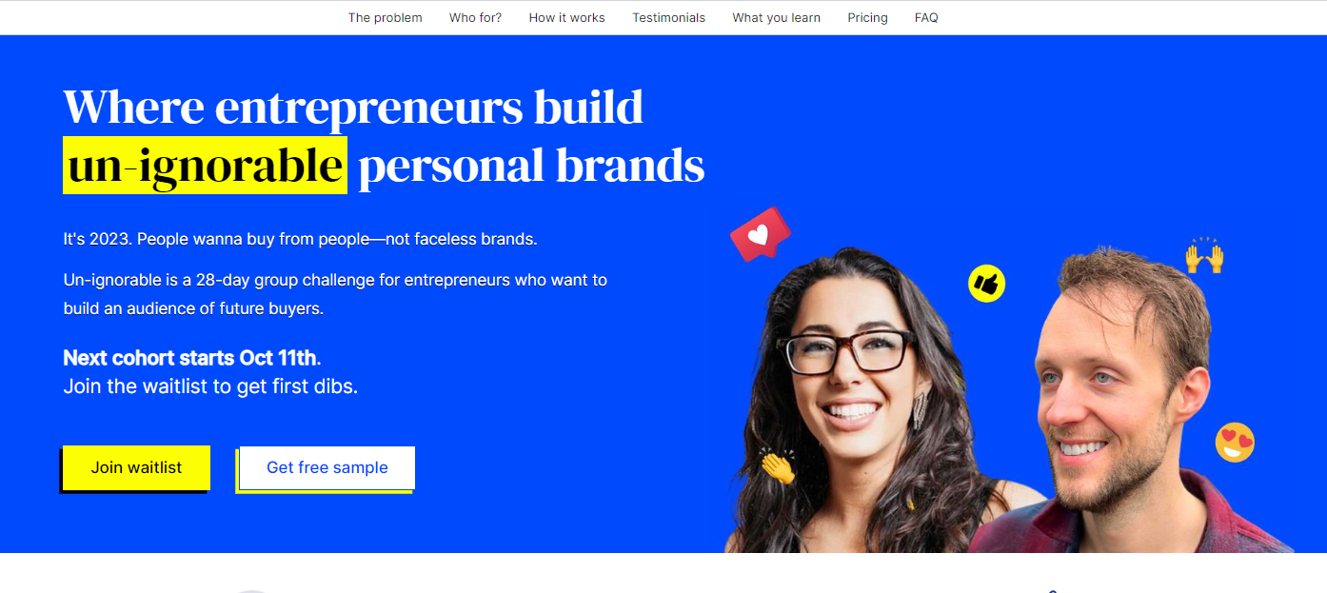Click the Get free sample button
The width and height of the screenshot is (1327, 593).
point(327,467)
